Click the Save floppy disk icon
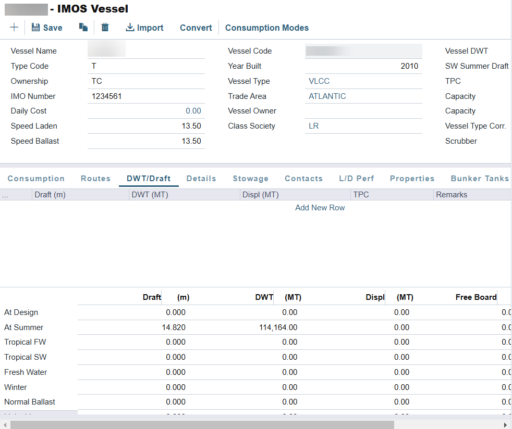This screenshot has width=512, height=429. pyautogui.click(x=36, y=28)
